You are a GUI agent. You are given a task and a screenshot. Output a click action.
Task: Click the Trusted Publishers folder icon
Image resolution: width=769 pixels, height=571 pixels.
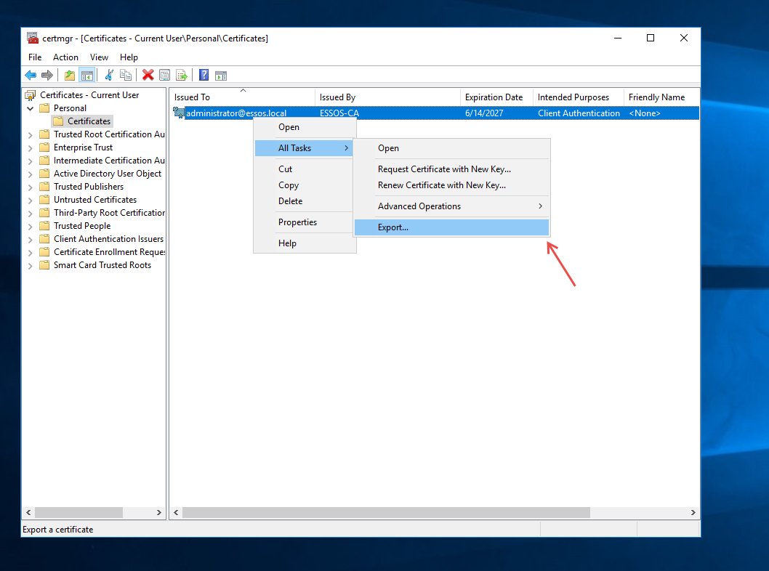(x=44, y=186)
